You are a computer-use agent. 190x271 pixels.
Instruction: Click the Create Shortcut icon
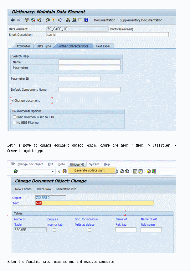141,172
